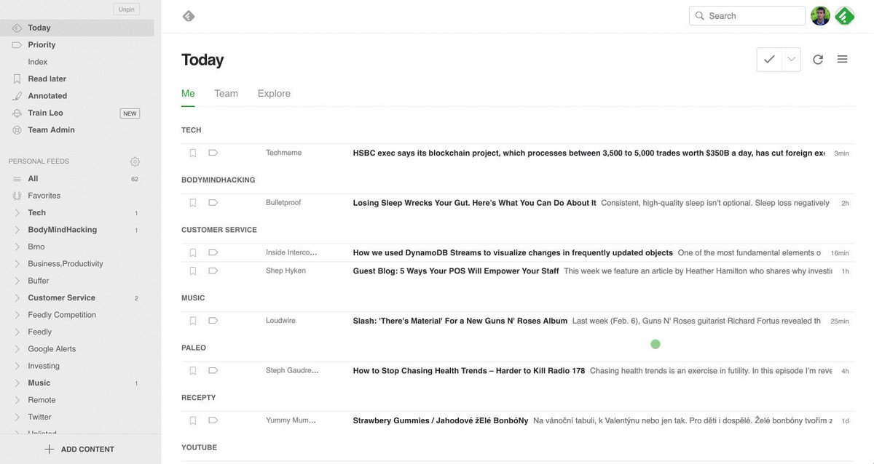Expand the Google Alerts folder
874x464 pixels.
pos(17,349)
